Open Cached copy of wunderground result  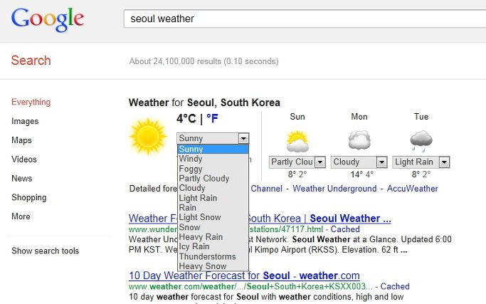[x=345, y=229]
